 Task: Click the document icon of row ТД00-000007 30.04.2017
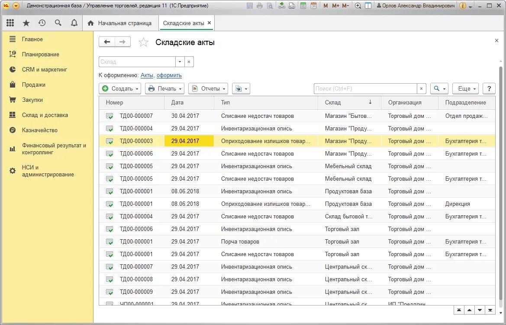coord(110,116)
